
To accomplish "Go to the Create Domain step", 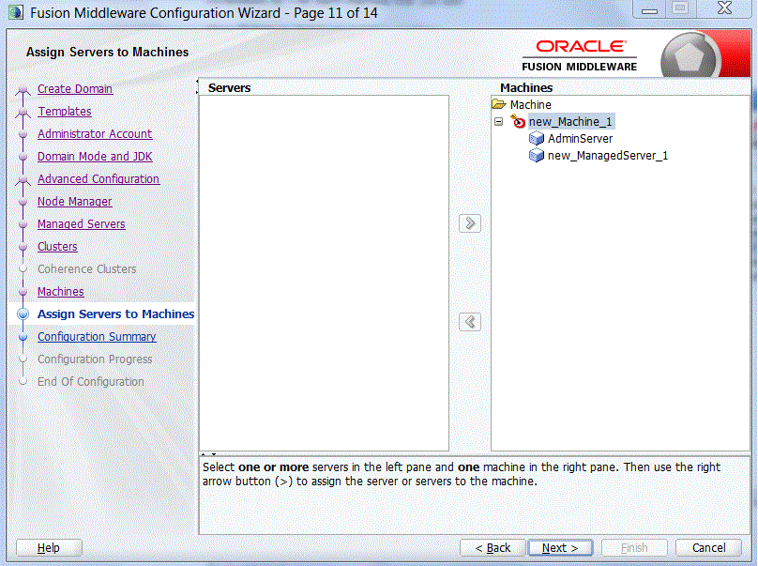I will click(x=75, y=89).
